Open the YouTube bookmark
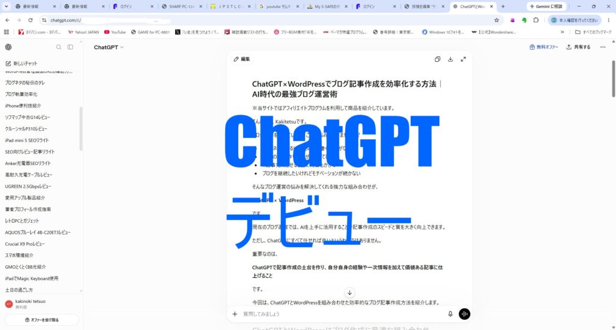616x330 pixels. click(x=115, y=32)
